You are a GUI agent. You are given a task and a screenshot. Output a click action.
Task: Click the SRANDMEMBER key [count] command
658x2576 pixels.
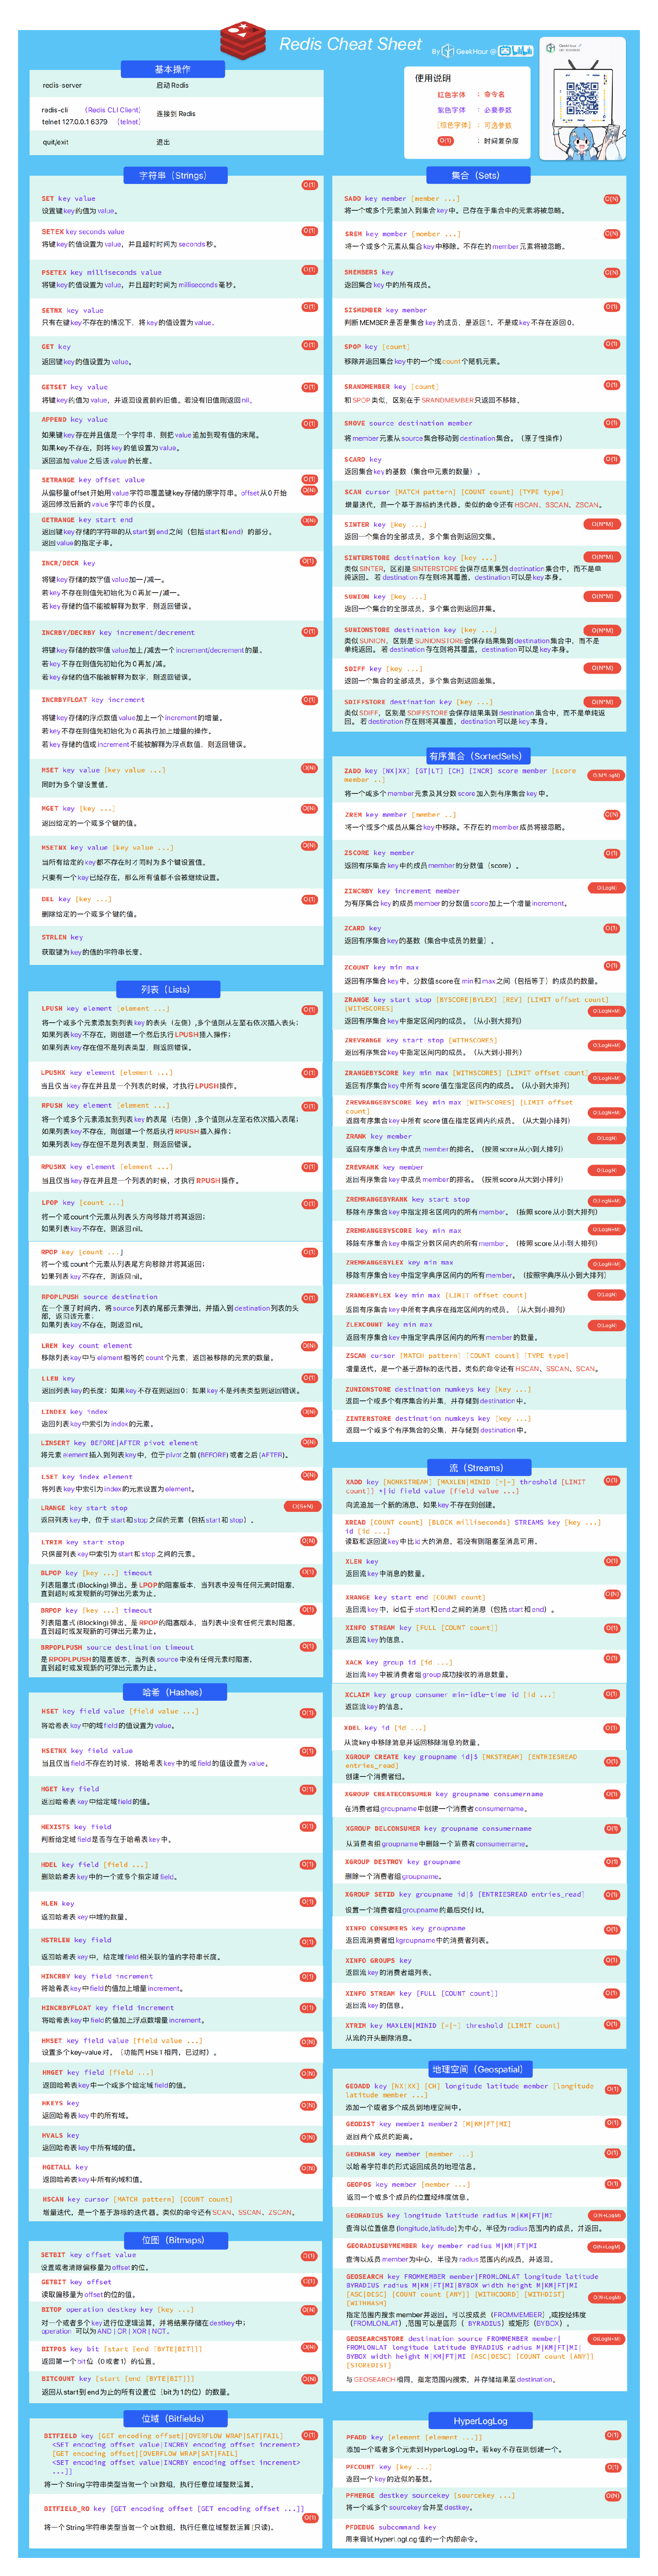pos(391,386)
